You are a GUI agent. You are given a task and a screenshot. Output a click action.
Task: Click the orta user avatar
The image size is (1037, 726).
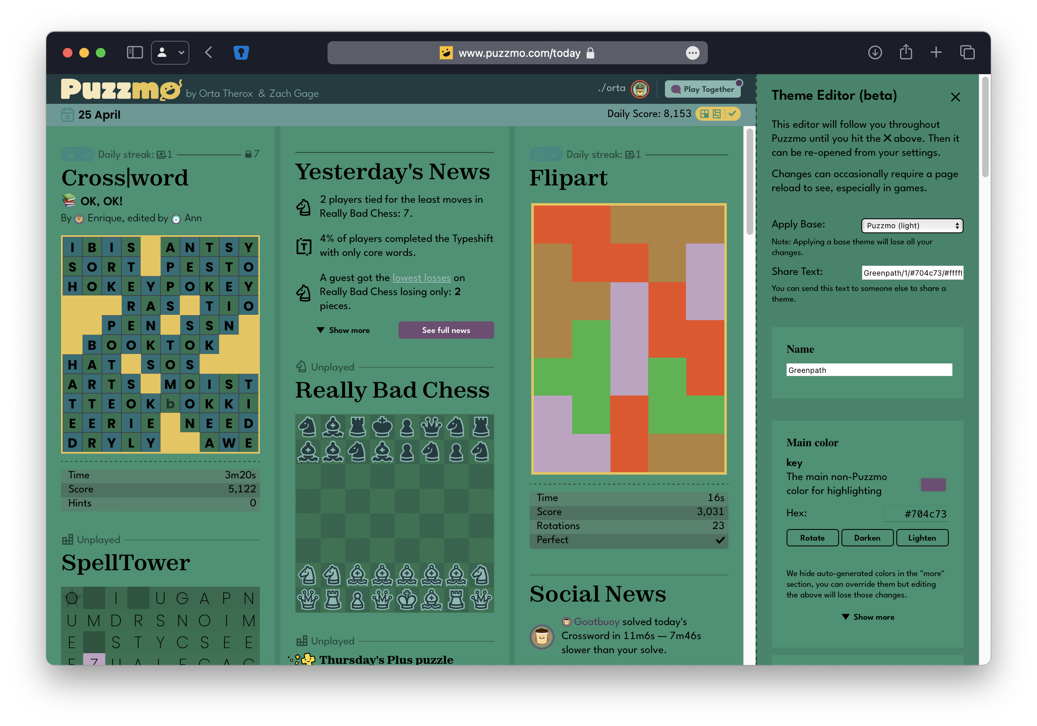pyautogui.click(x=639, y=89)
